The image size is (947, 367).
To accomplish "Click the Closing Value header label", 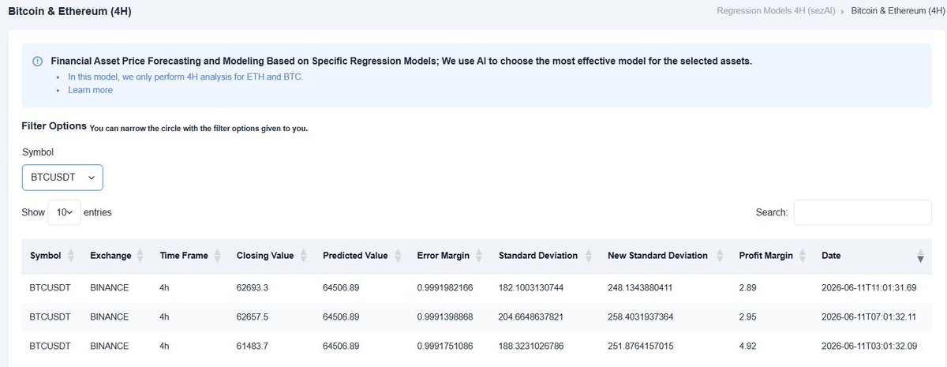I will pyautogui.click(x=265, y=256).
